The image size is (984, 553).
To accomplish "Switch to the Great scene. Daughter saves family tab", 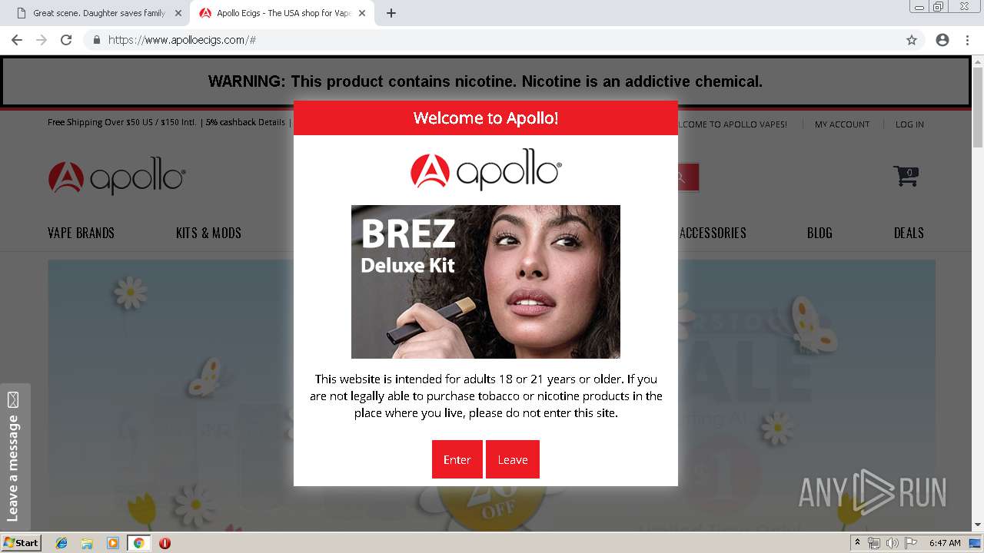I will tap(98, 13).
